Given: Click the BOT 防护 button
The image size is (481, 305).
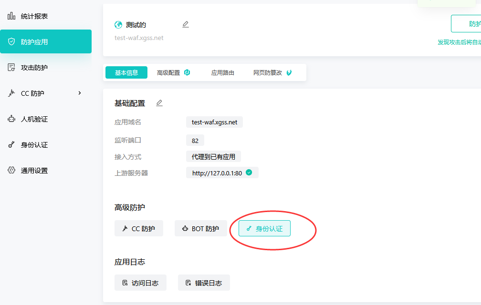Looking at the screenshot, I should tap(200, 229).
